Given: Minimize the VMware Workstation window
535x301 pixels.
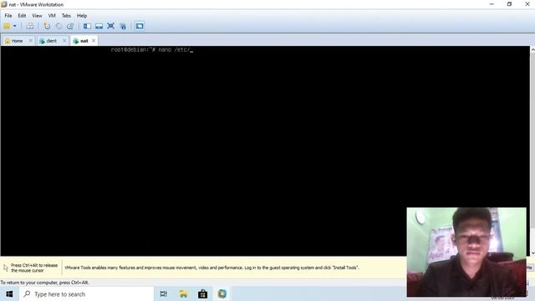Looking at the screenshot, I should [492, 4].
